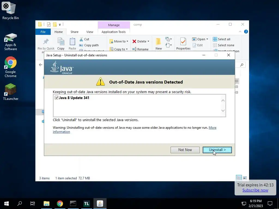
Task: Click Rename in the Explorer ribbon
Action: [x=140, y=49]
